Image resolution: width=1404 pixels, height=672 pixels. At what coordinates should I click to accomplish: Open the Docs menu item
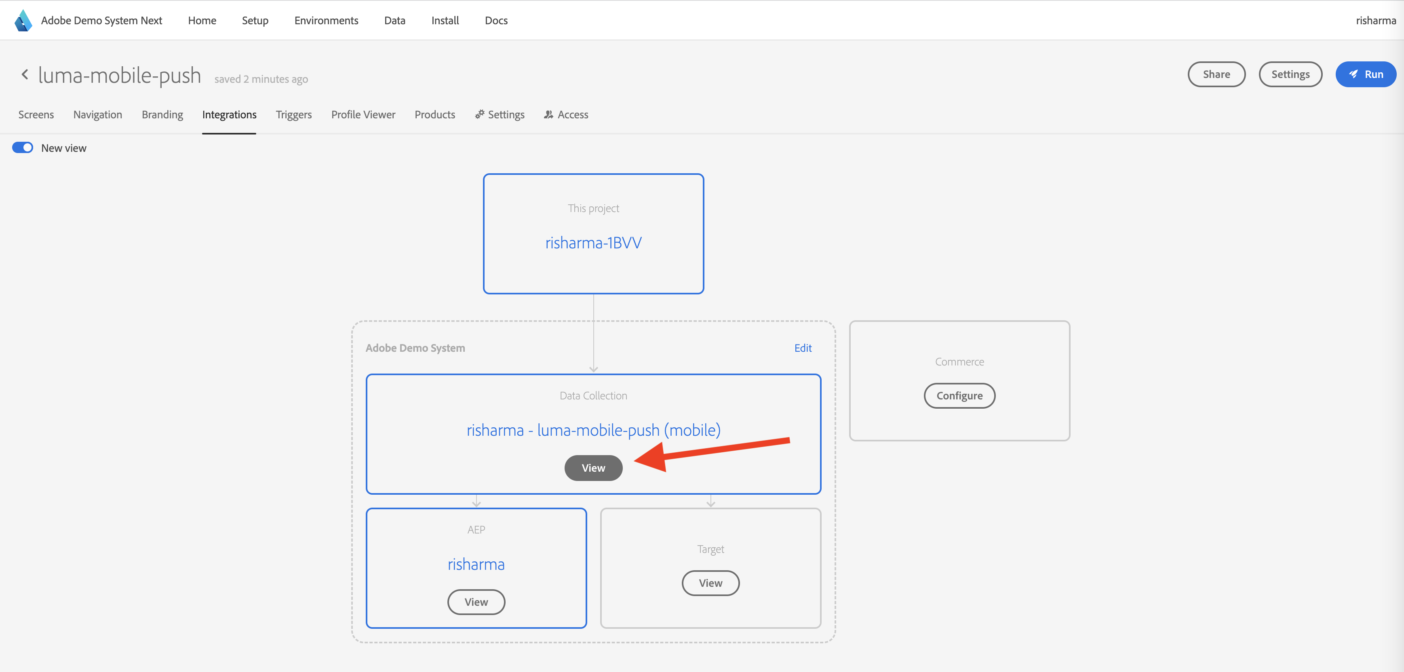click(x=496, y=21)
